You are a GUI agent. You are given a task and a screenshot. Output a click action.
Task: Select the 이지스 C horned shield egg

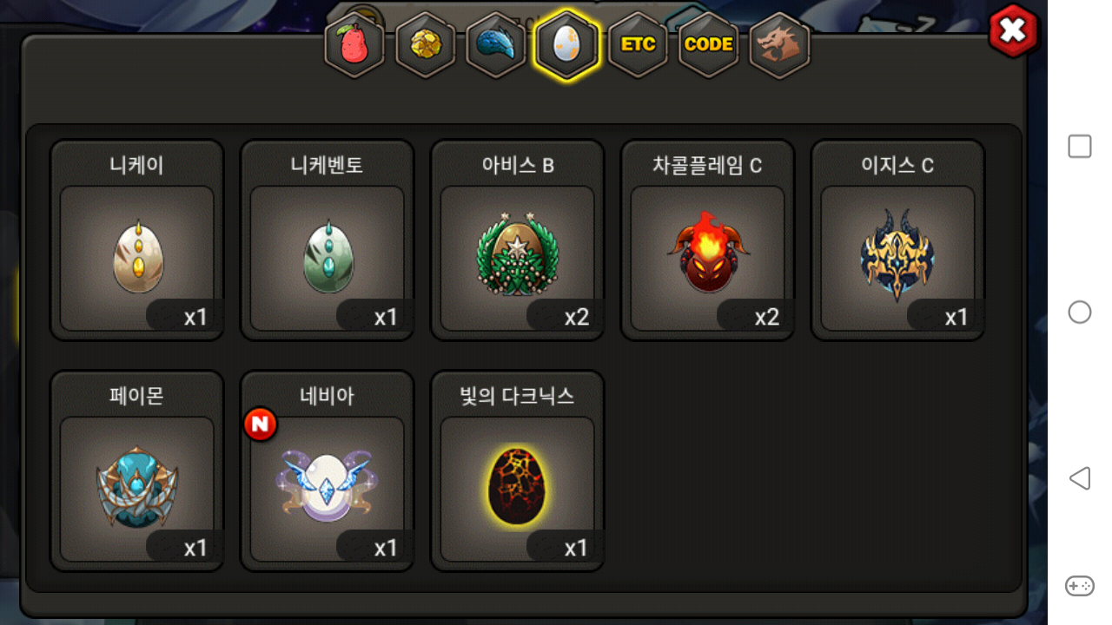click(x=897, y=240)
